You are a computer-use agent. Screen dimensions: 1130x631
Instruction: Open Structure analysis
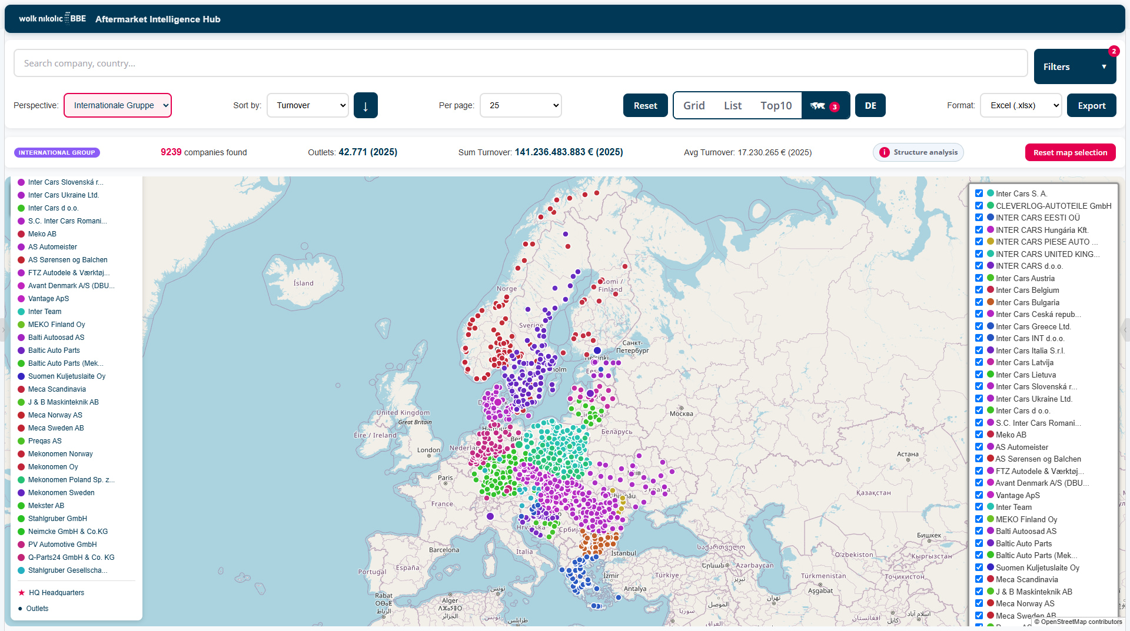(x=918, y=152)
